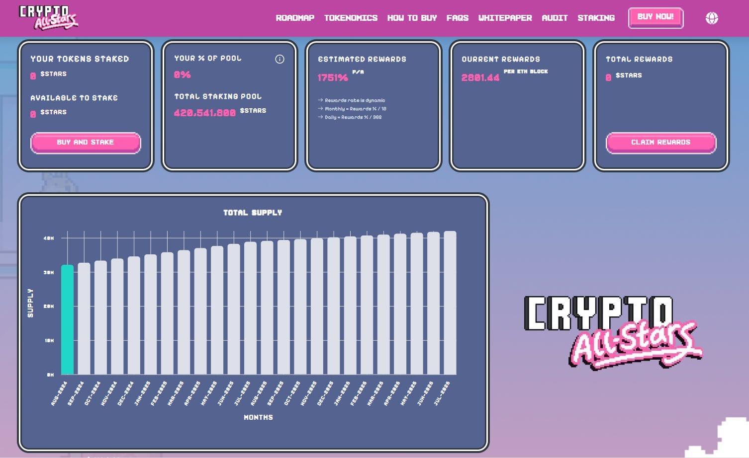Viewport: 749px width, 458px height.
Task: Select the DEC-2024 supply bar
Action: (134, 315)
